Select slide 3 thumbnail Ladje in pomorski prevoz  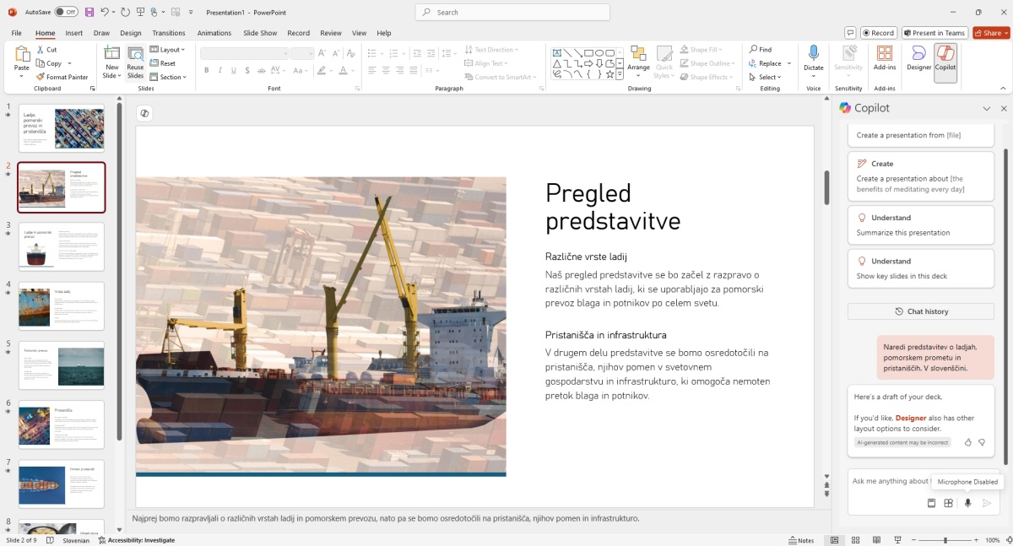(61, 246)
